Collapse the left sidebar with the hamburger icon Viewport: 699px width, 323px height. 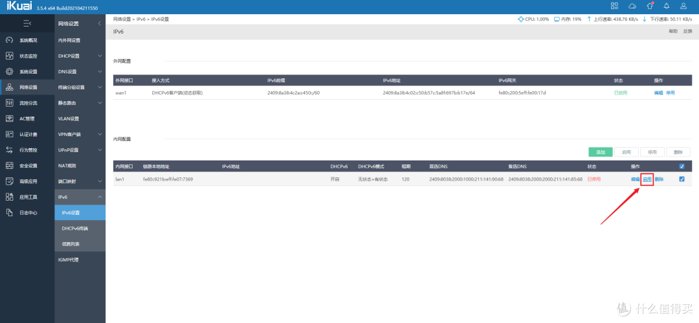27,23
